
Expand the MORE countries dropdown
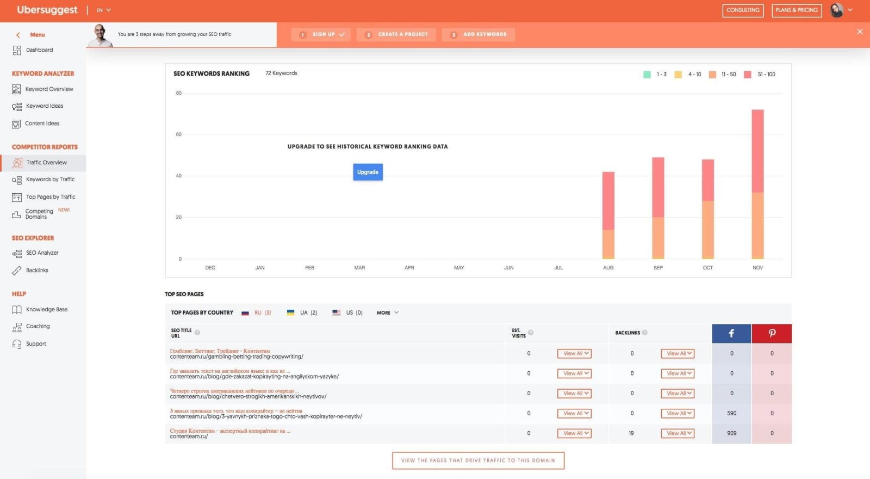click(x=387, y=313)
